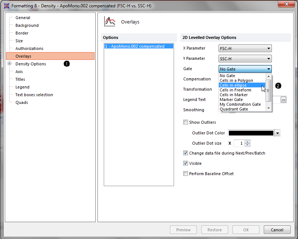Open the Y Parameter SSC-H dropdown
298x239 pixels.
pyautogui.click(x=269, y=59)
